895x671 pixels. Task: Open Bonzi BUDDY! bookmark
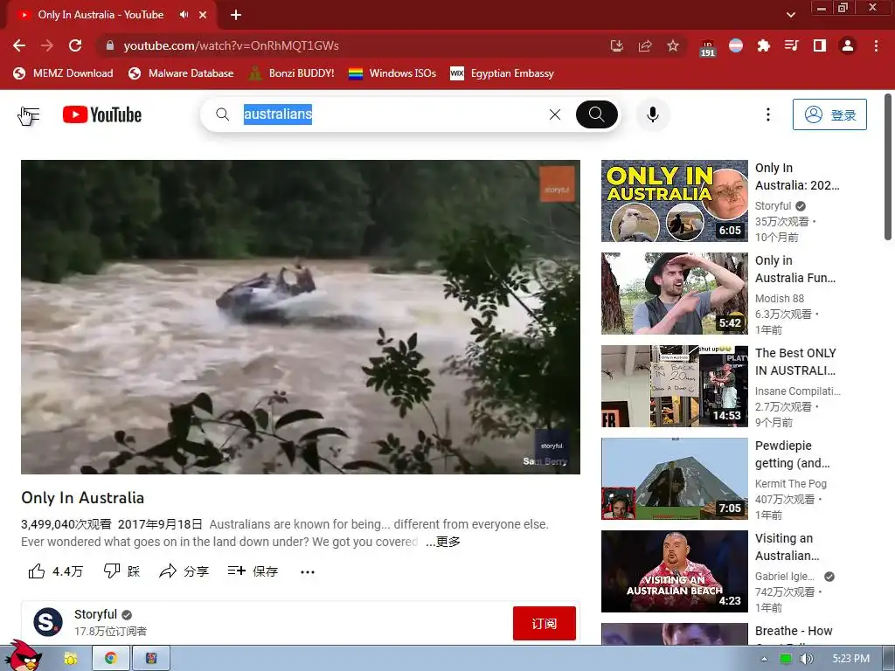pos(292,73)
